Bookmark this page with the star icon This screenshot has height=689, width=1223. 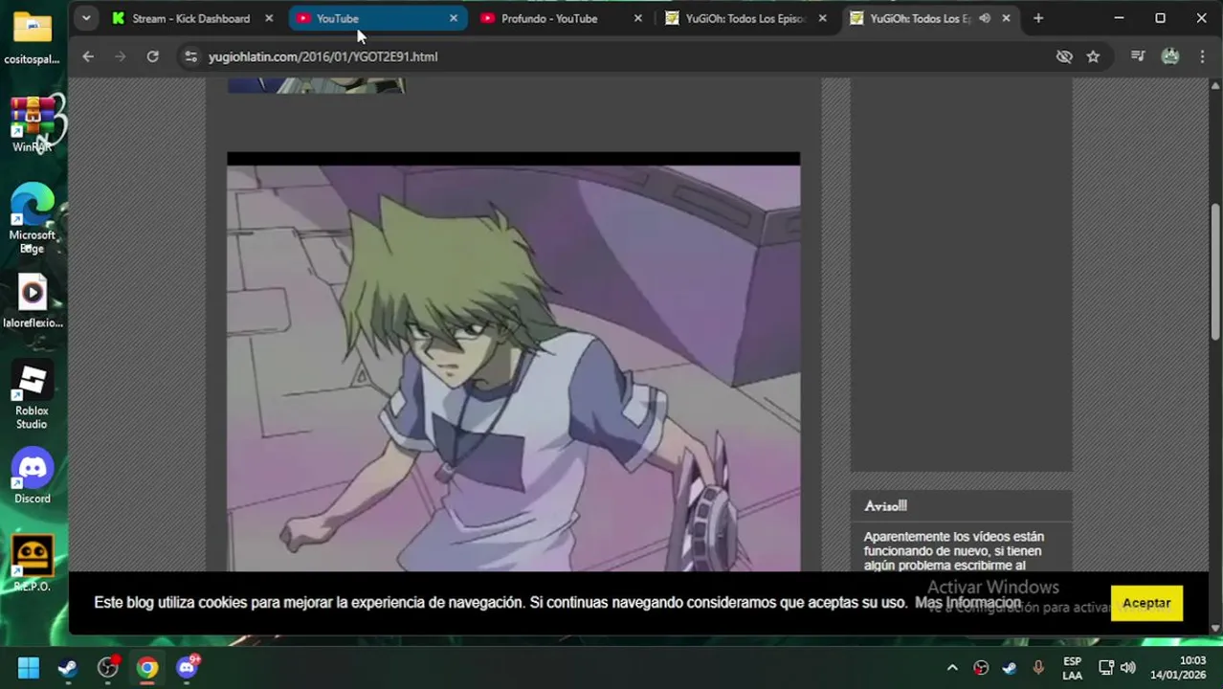[x=1093, y=56]
